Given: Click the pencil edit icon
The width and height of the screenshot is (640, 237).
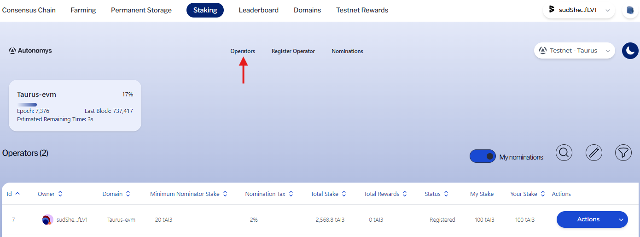Looking at the screenshot, I should click(x=594, y=153).
